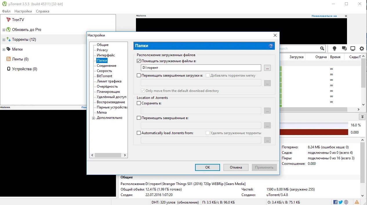Select Очерёдность in settings tree

[x=107, y=86]
